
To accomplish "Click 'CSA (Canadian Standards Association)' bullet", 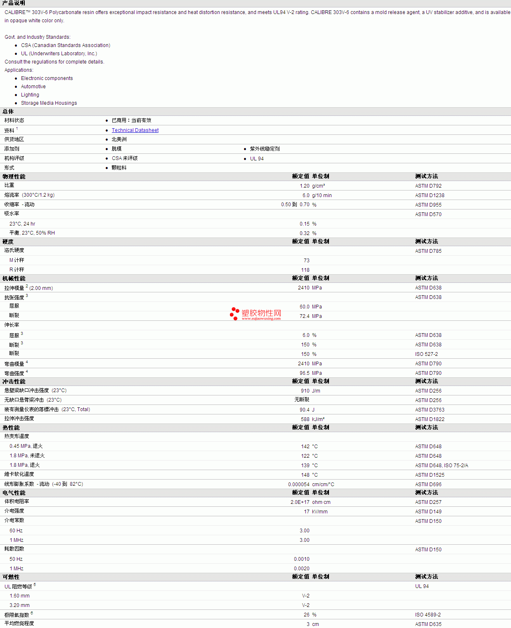I will 66,45.
